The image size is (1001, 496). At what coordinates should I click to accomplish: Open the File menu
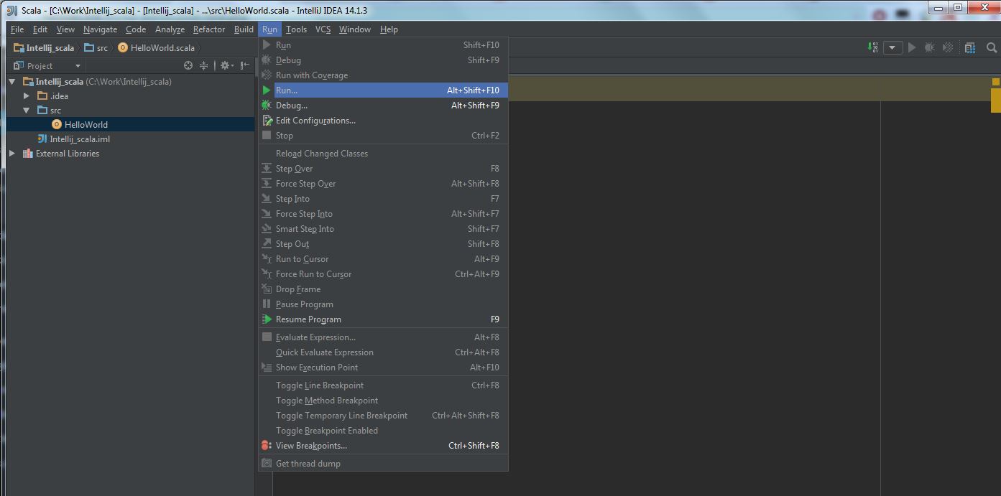coord(17,29)
